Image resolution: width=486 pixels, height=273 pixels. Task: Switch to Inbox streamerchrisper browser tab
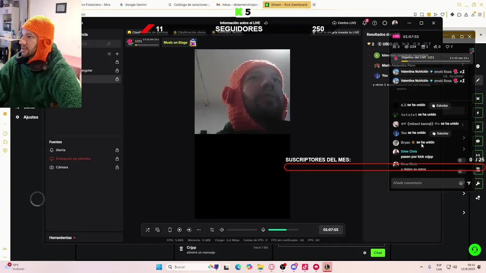[237, 5]
